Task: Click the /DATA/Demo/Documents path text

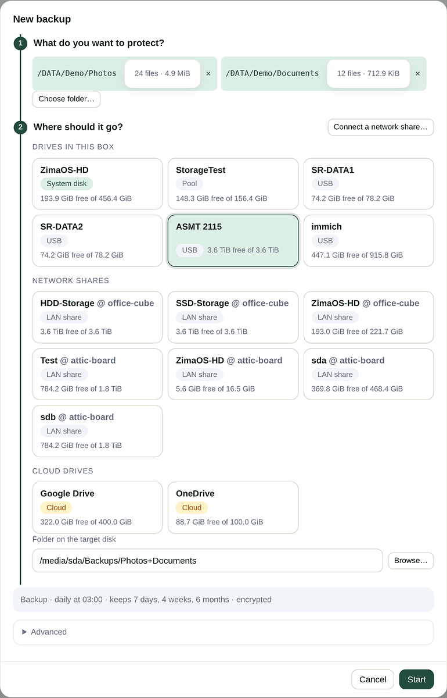Action: (272, 73)
